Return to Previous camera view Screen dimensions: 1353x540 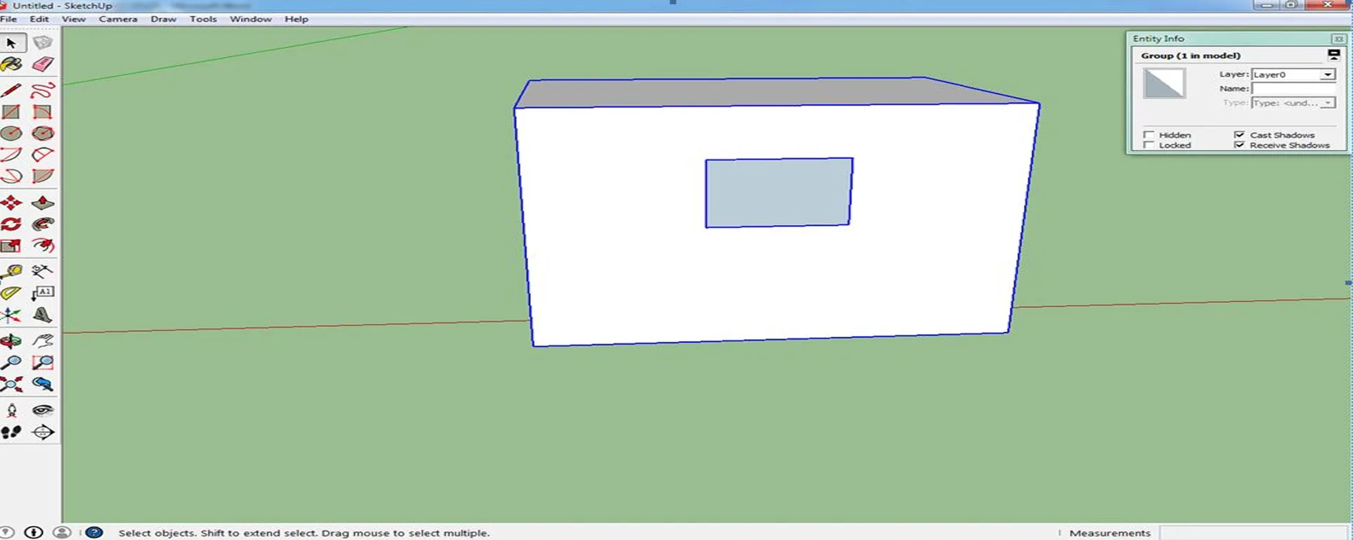[x=43, y=384]
